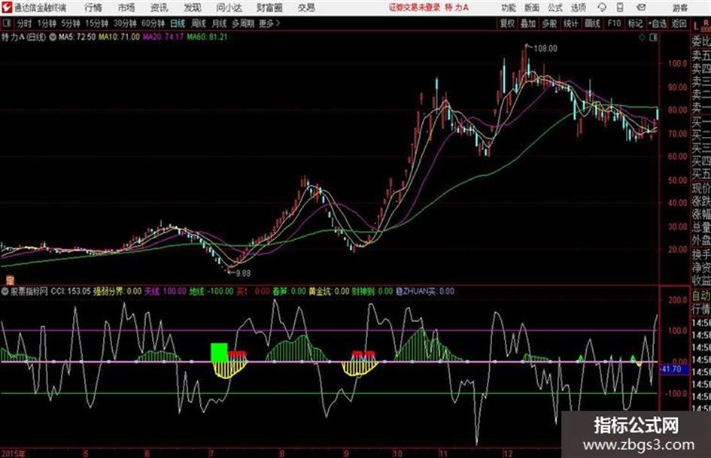This screenshot has height=458, width=711.
Task: Click the green buy signal block in CCI panel
Action: pos(219,352)
